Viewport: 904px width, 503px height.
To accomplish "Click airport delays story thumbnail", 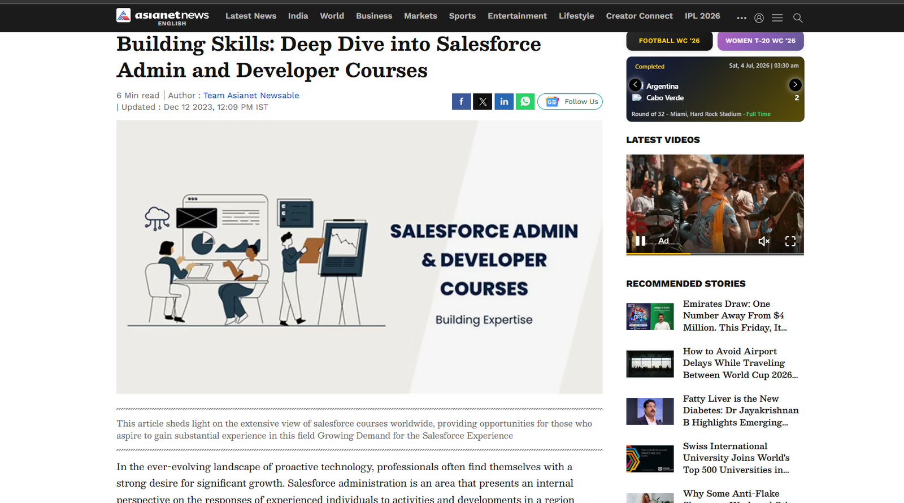I will 650,364.
